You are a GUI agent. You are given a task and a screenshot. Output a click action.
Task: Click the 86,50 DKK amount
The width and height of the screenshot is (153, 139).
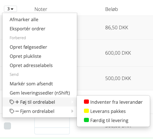pyautogui.click(x=117, y=28)
